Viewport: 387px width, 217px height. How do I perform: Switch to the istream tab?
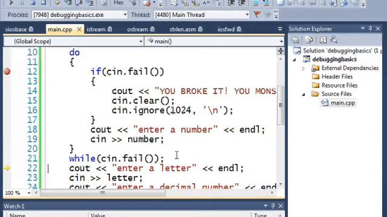pos(99,30)
